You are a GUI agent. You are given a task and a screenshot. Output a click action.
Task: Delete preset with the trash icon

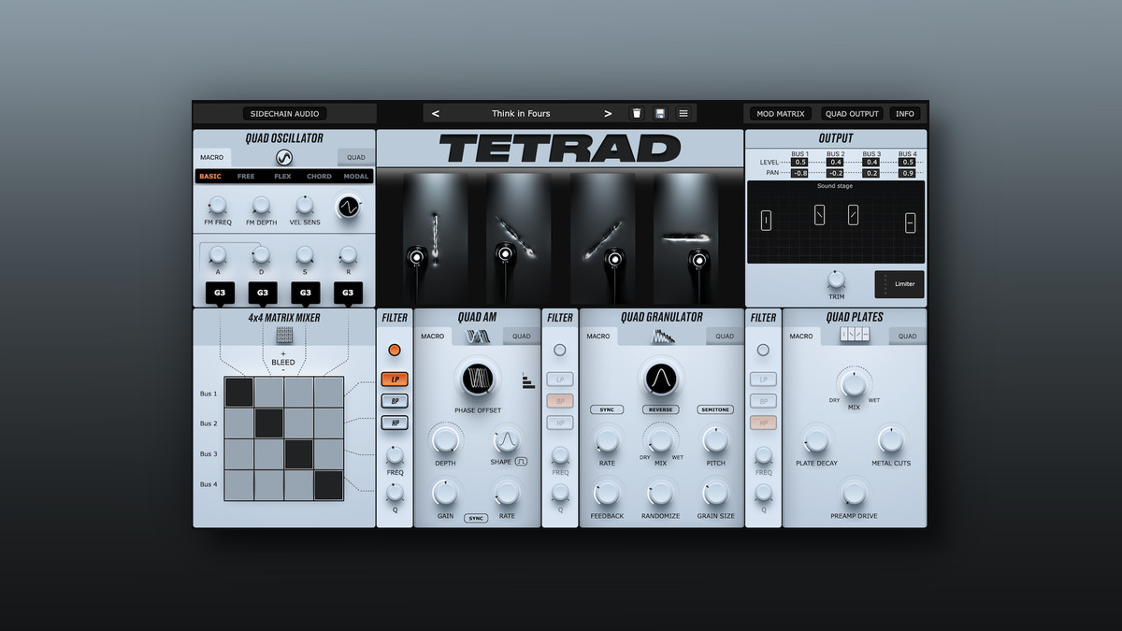pyautogui.click(x=637, y=113)
